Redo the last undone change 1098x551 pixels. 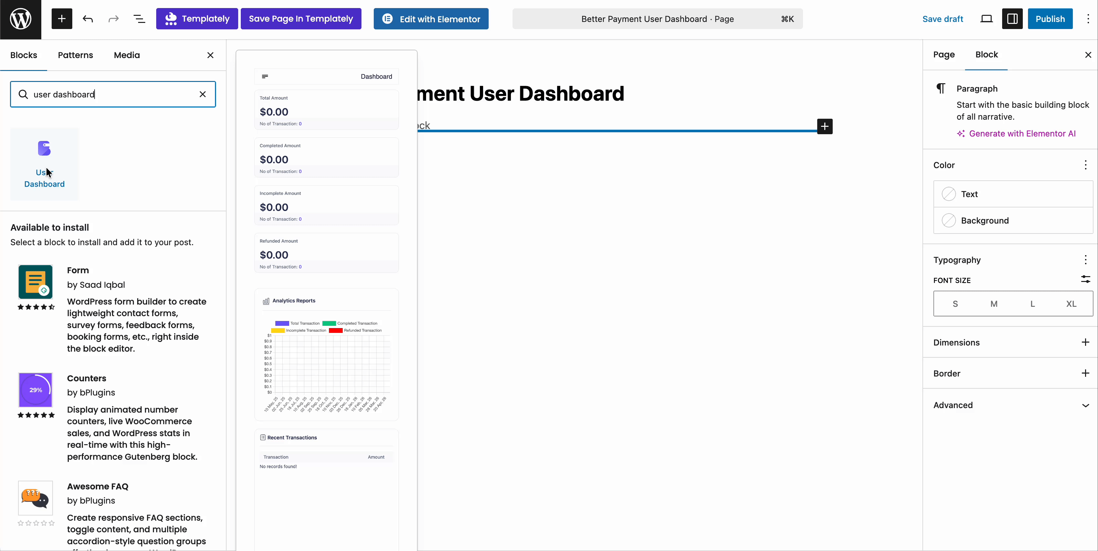click(113, 19)
